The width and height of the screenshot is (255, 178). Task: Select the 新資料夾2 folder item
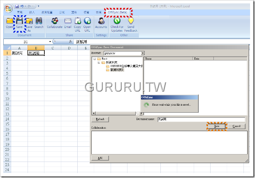pos(117,70)
